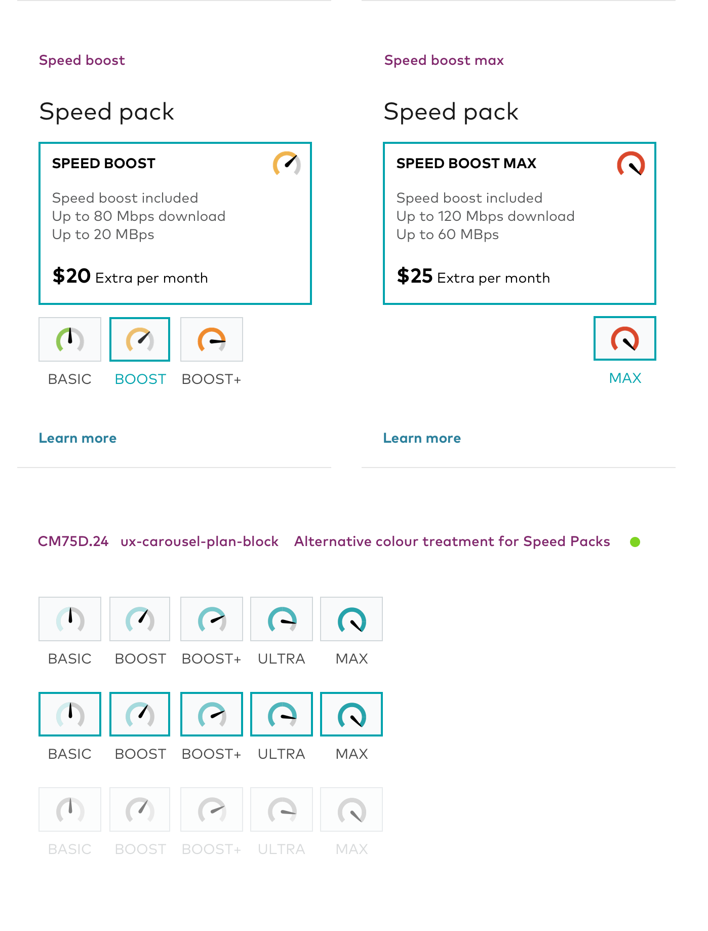Open Learn more under Speed boost
The width and height of the screenshot is (708, 931).
tap(77, 438)
